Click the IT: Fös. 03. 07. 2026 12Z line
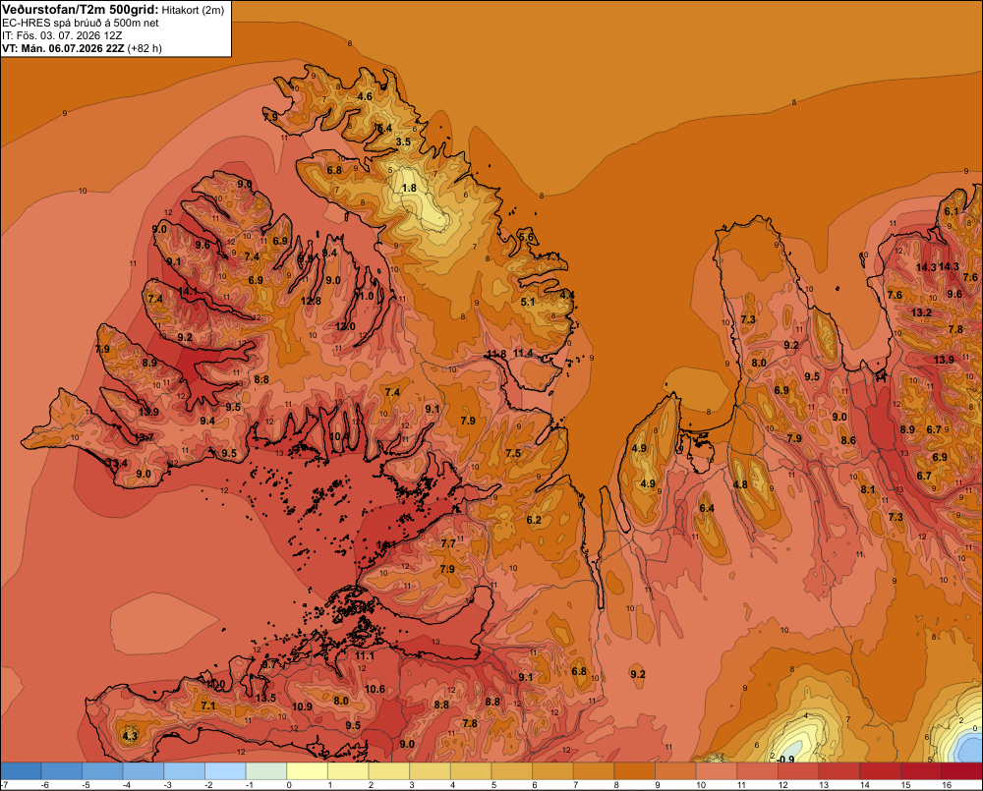The height and width of the screenshot is (791, 983). point(62,35)
